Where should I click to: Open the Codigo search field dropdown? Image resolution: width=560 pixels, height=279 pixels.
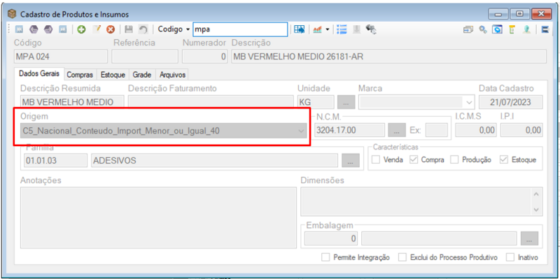[188, 29]
